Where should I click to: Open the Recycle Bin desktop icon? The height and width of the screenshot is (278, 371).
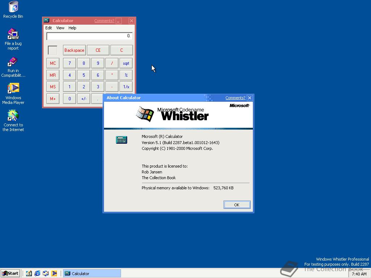tap(13, 9)
